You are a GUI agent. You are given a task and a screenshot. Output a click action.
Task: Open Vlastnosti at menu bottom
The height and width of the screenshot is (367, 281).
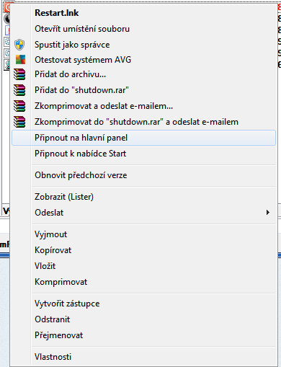[x=144, y=357]
